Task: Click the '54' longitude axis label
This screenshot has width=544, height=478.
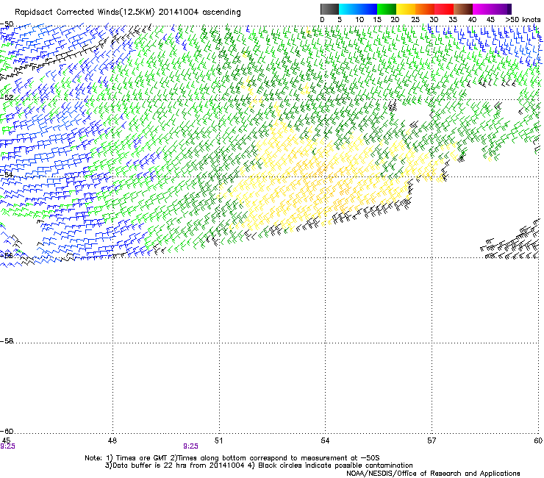Action: tap(325, 440)
